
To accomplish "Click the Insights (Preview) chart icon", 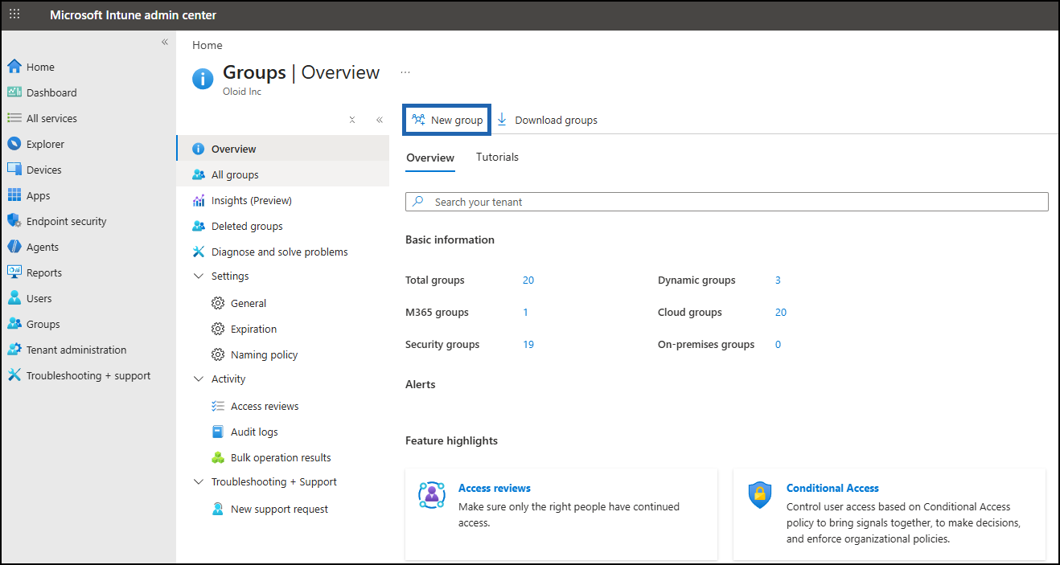I will pyautogui.click(x=199, y=200).
